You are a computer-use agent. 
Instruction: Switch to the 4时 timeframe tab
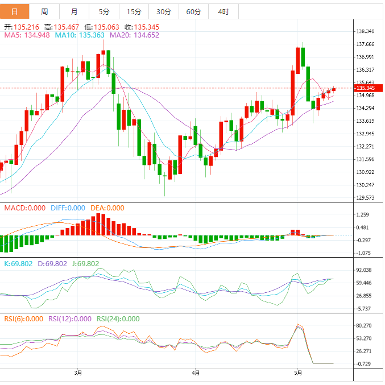(223, 11)
